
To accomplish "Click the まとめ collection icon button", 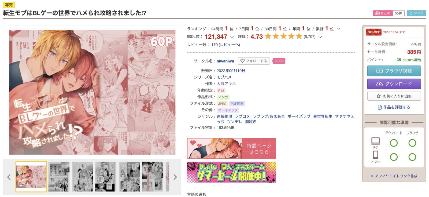I will click(383, 13).
